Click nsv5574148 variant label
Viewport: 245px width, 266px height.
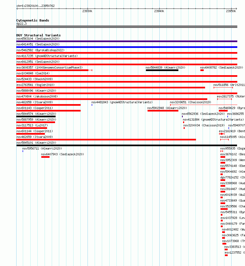[233, 166]
